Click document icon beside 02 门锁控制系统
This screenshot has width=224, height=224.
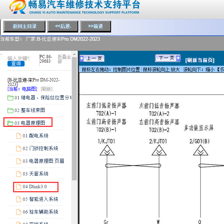19,149
